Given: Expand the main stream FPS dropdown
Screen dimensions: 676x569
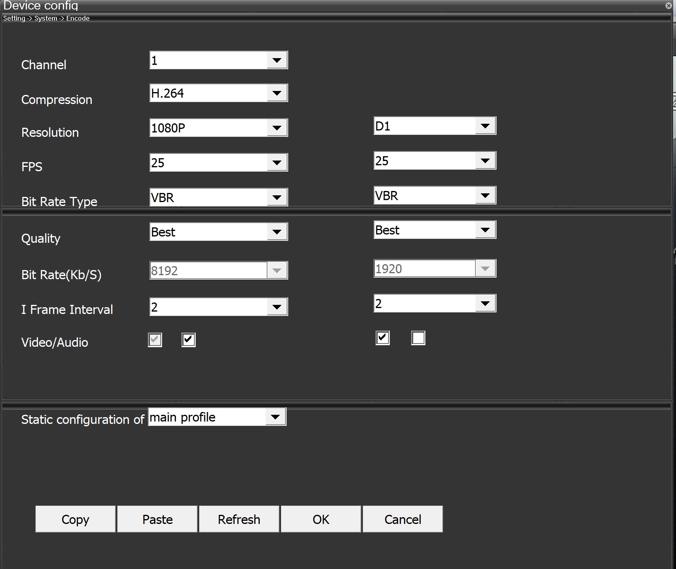Looking at the screenshot, I should click(x=277, y=163).
